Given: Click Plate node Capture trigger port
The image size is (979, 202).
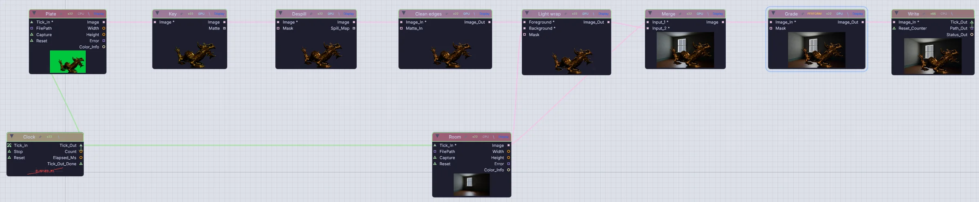Looking at the screenshot, I should pos(32,34).
